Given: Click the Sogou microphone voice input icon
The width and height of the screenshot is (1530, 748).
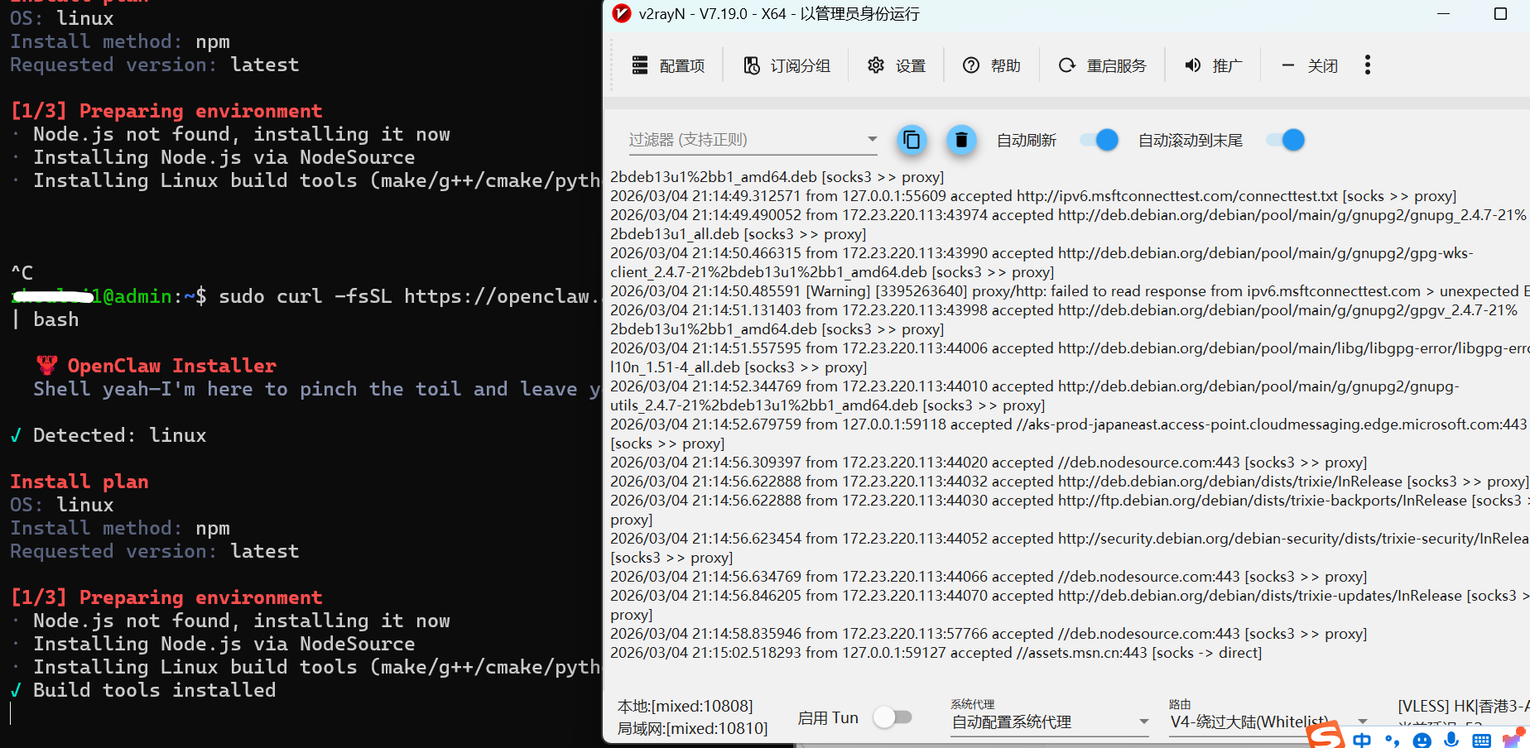Looking at the screenshot, I should pyautogui.click(x=1451, y=740).
